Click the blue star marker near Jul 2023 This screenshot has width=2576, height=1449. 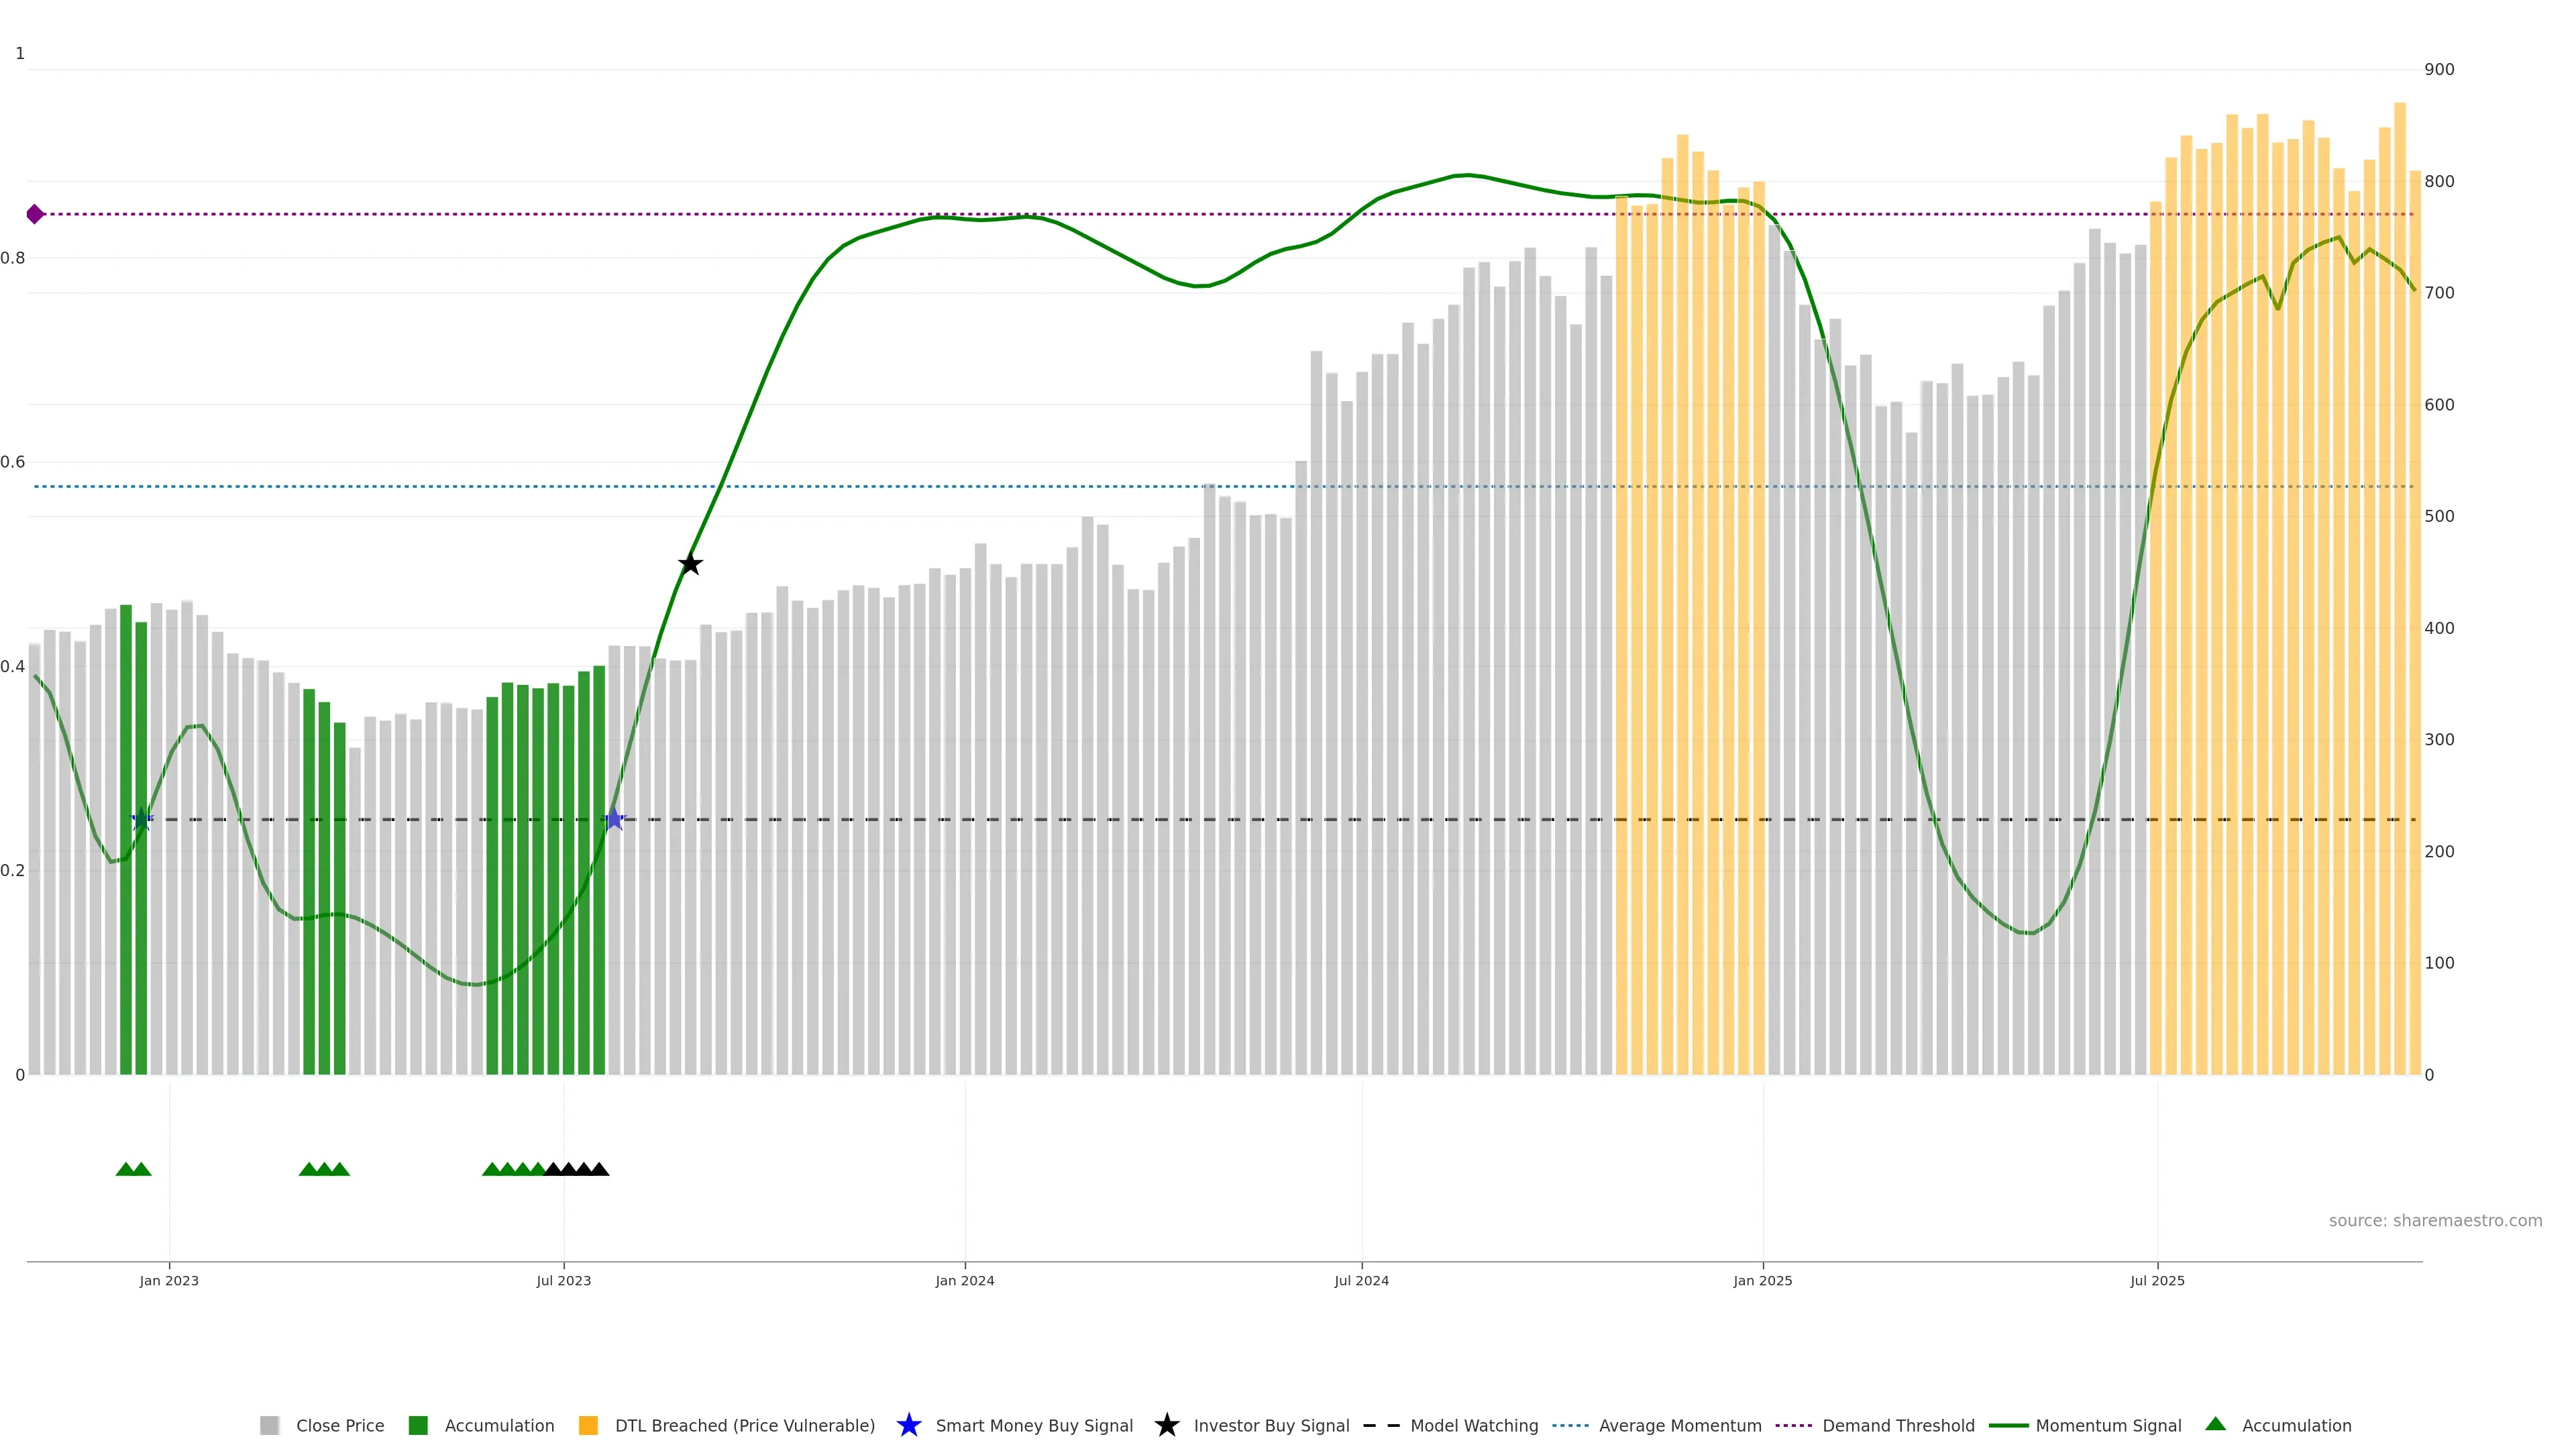614,819
